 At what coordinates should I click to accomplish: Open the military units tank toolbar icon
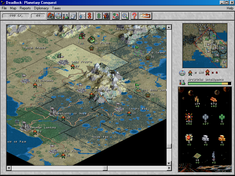tap(51, 16)
